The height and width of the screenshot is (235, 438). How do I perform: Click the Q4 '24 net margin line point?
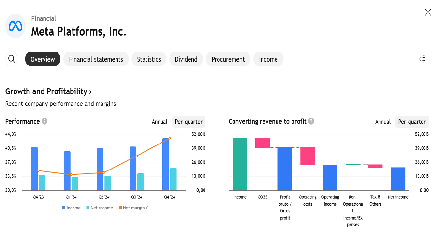click(x=170, y=138)
